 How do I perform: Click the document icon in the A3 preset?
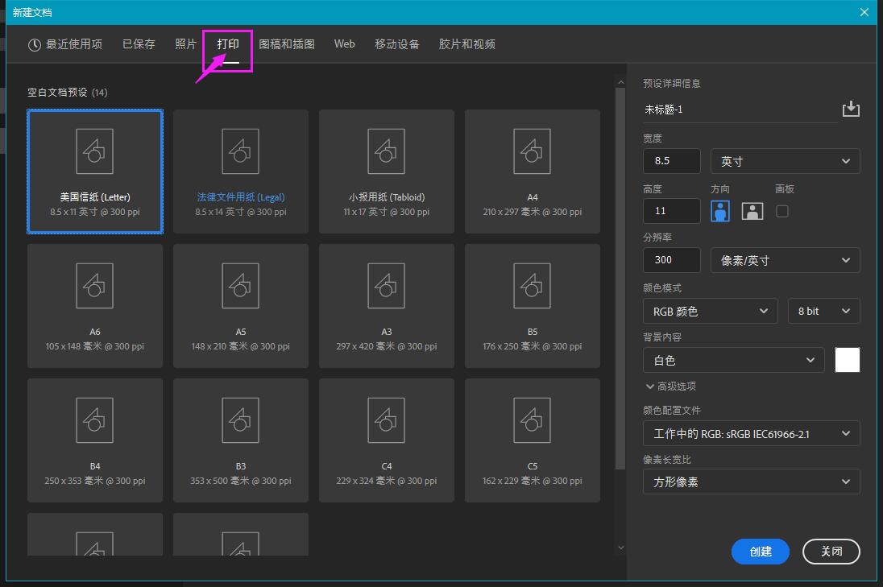pos(387,286)
